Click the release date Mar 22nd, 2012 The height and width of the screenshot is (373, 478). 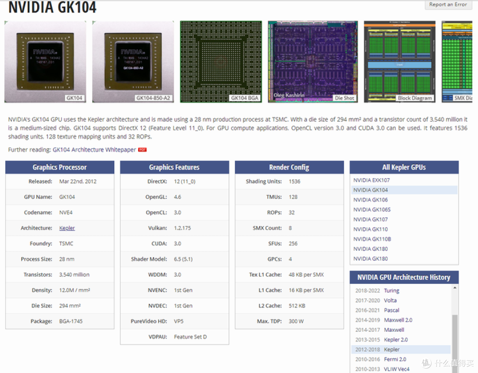pos(78,181)
